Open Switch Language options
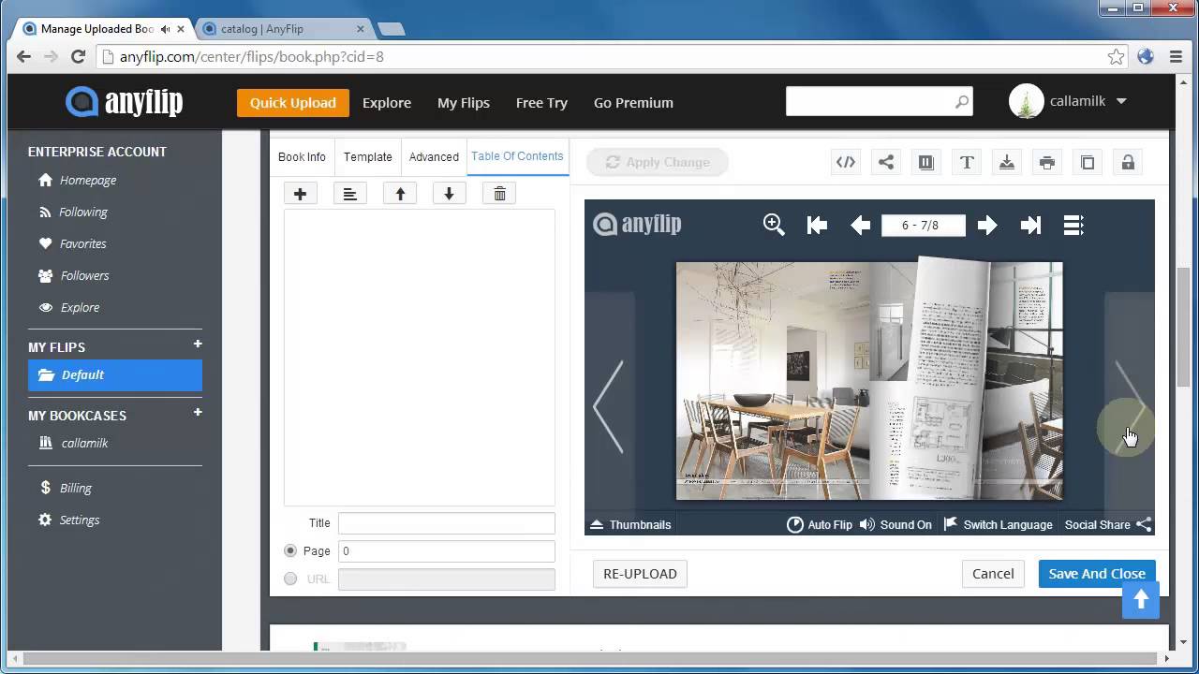 click(x=998, y=524)
